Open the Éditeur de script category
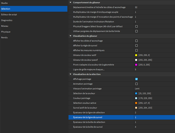This screenshot has height=133, width=175. tap(9, 15)
